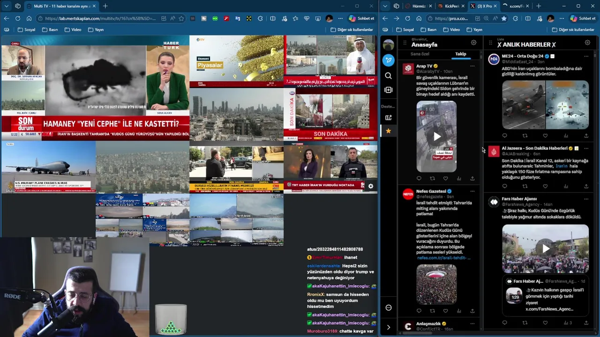
Task: Go to home page in right browser
Action: (419, 18)
